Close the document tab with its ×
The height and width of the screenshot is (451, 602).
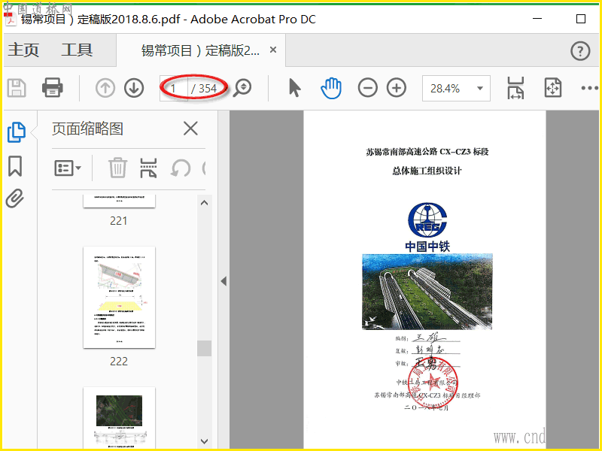[x=273, y=50]
